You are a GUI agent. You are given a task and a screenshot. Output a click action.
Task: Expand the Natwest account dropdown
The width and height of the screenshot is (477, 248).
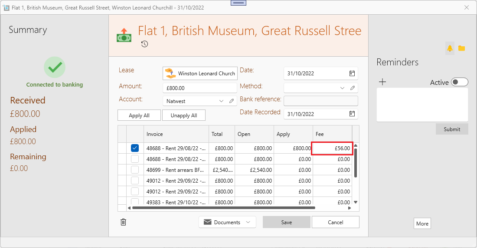[x=222, y=101]
